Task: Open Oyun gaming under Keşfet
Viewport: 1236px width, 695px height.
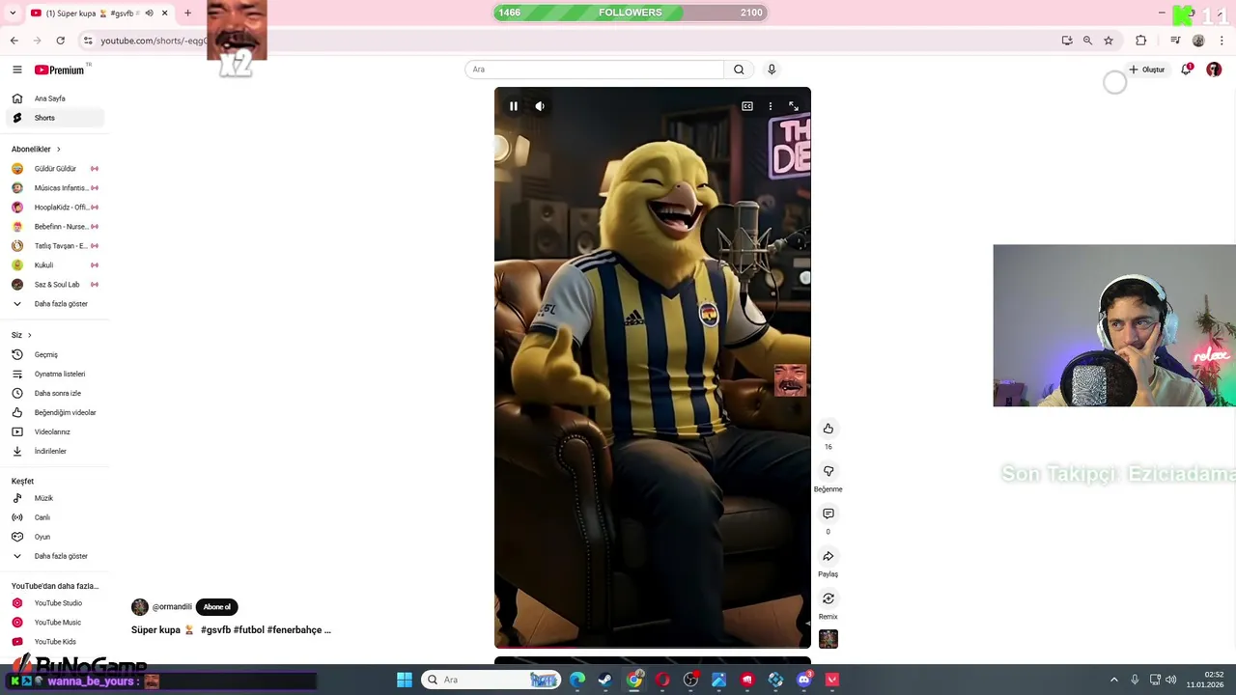Action: point(55,537)
